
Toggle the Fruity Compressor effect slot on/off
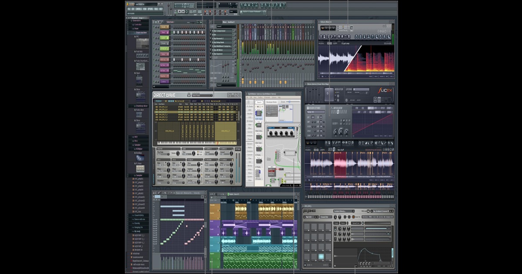click(x=211, y=31)
